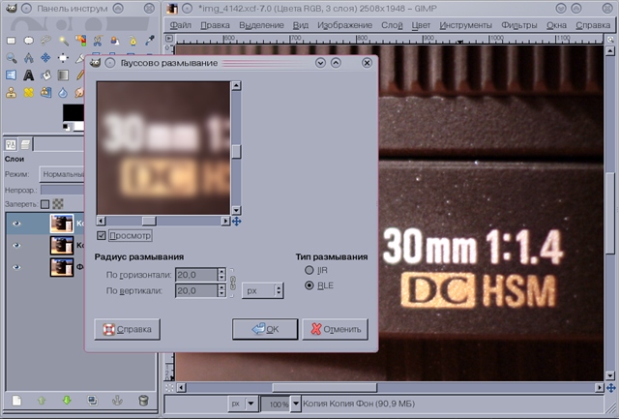
Task: Select the RLE blur type
Action: tap(309, 285)
